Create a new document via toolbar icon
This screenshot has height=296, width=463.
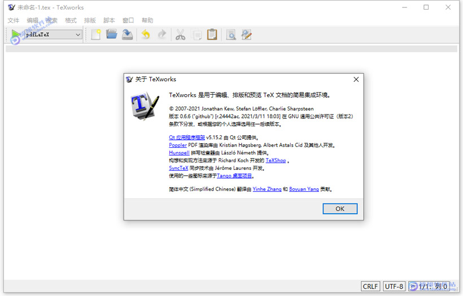coord(96,34)
